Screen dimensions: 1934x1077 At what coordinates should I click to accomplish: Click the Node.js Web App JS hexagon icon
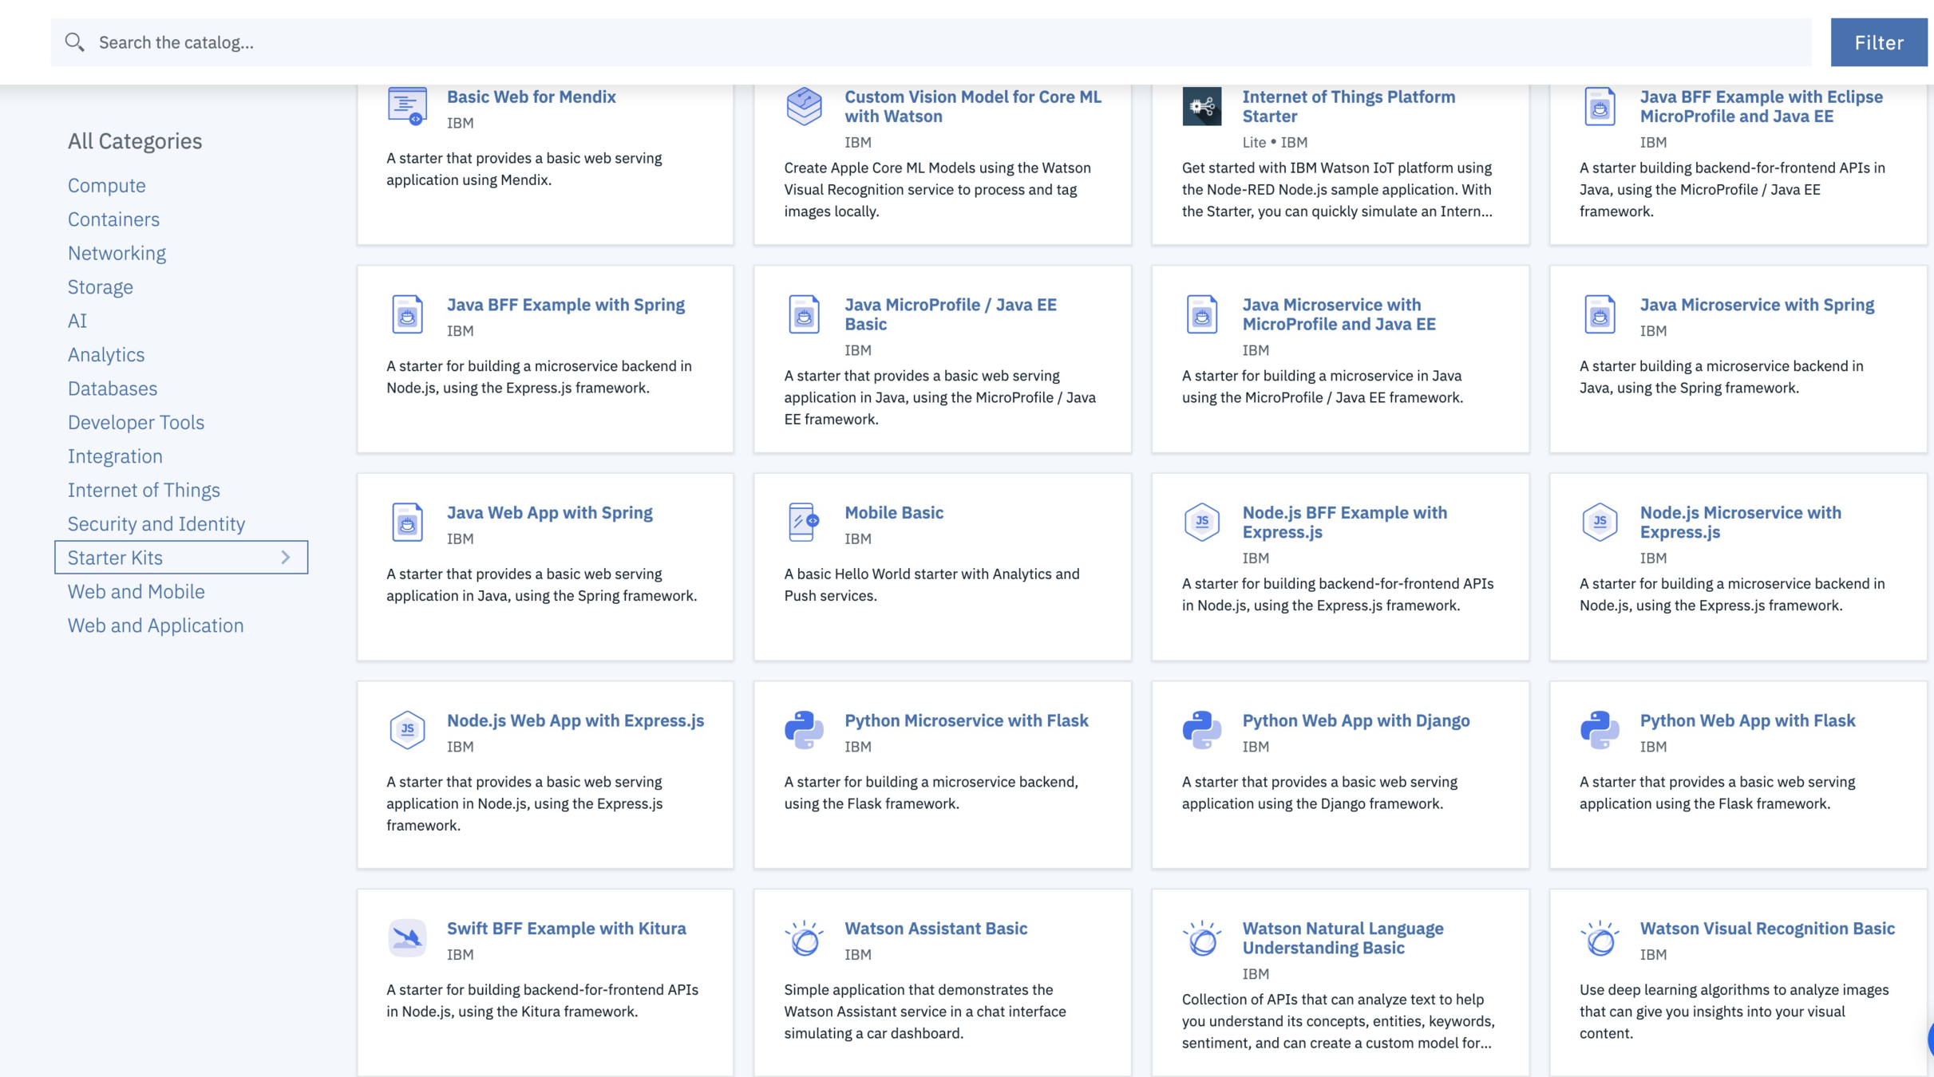click(x=407, y=729)
